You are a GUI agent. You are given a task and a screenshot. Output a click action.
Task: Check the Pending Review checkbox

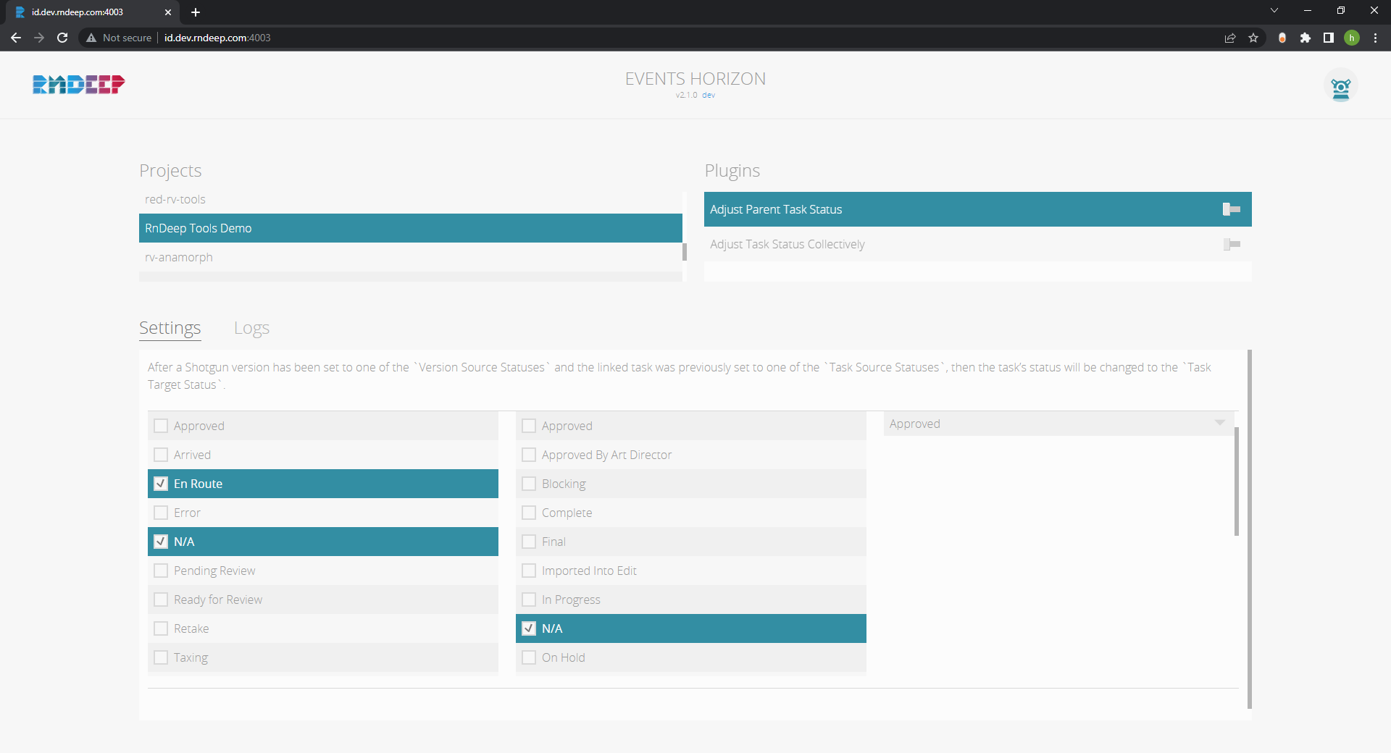click(161, 571)
